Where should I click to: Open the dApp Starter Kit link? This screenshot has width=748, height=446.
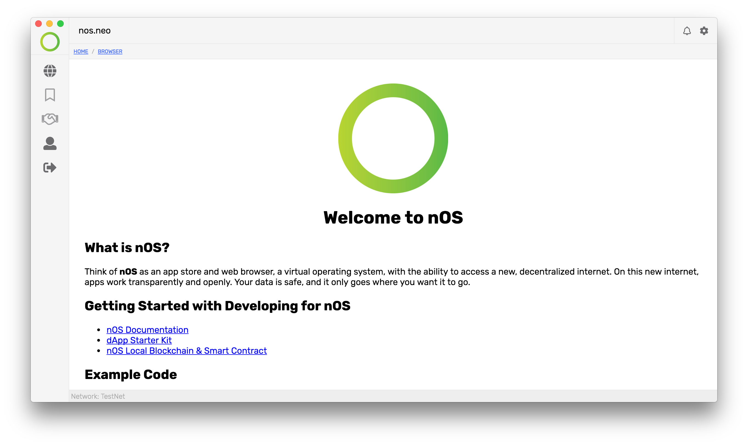point(139,340)
